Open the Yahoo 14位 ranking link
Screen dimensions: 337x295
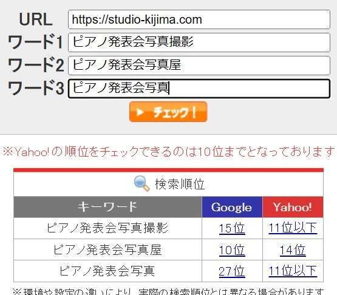(293, 250)
